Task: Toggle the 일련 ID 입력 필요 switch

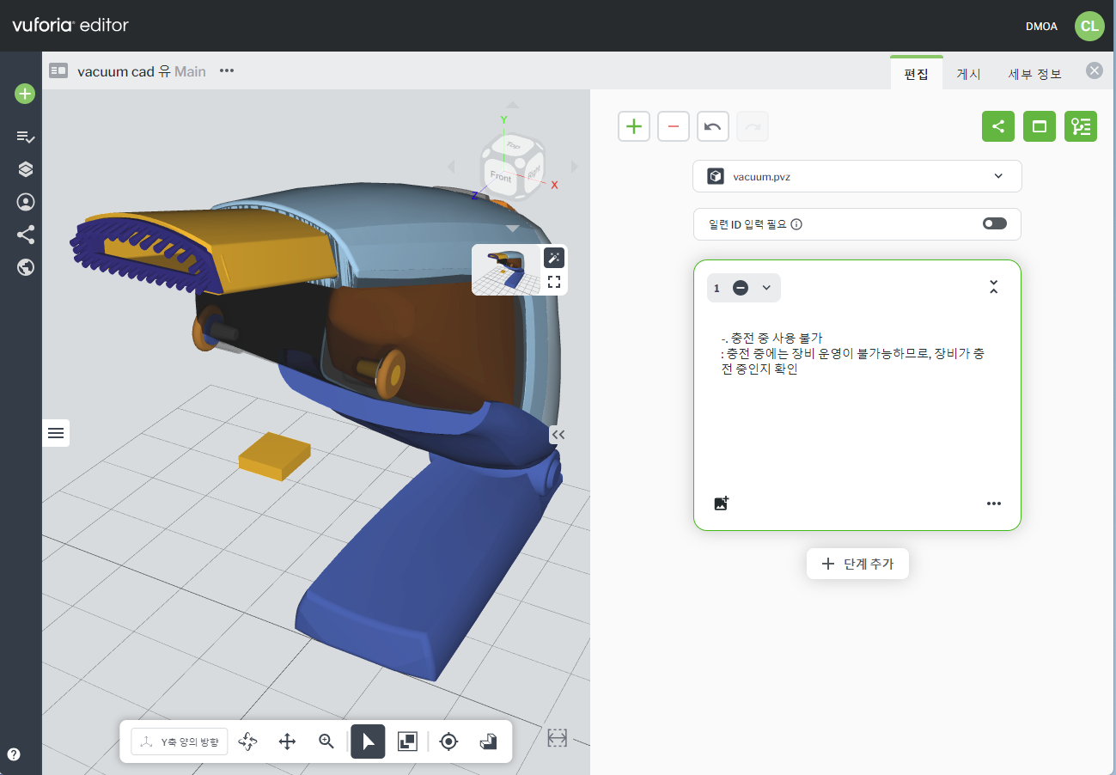Action: (994, 223)
